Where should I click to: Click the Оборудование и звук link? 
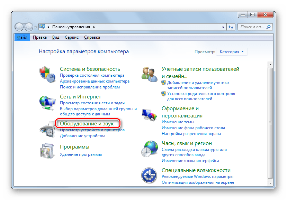point(89,123)
